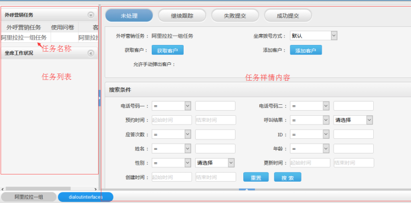Switch to the 失败提交 tab
The image size is (411, 203).
coord(235,15)
